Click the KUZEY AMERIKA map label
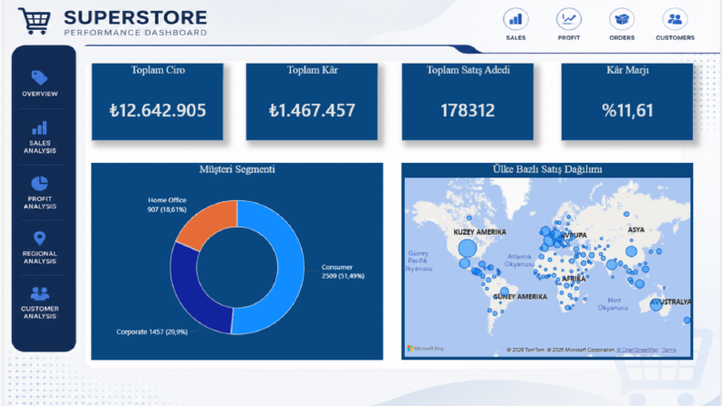Viewport: 723px width, 406px height. coord(480,232)
